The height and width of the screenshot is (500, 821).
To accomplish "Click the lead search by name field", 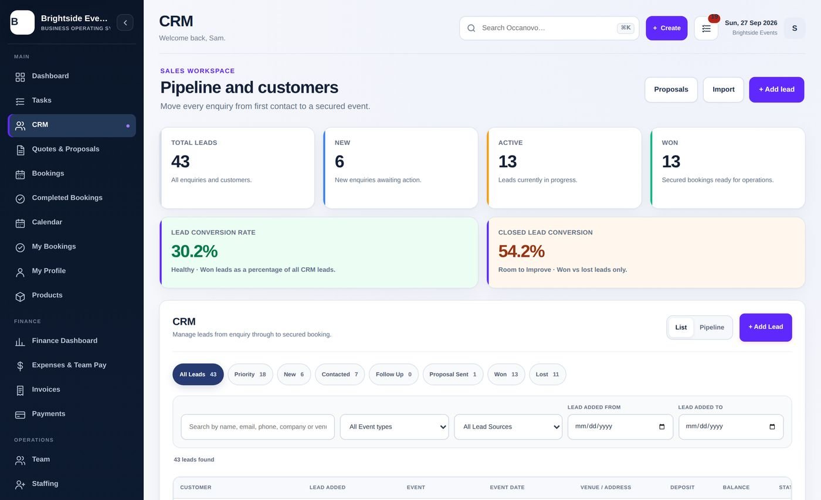I will [257, 427].
